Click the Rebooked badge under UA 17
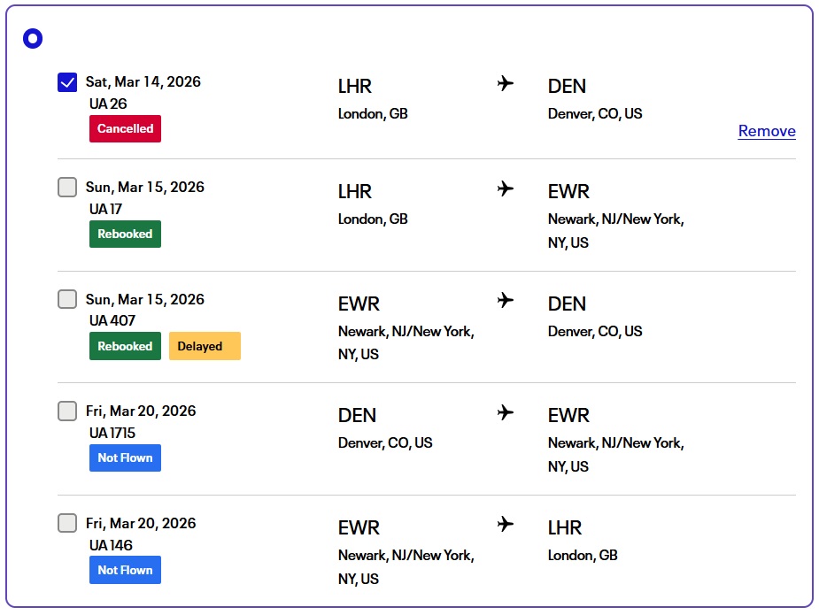The width and height of the screenshot is (819, 615). tap(125, 234)
